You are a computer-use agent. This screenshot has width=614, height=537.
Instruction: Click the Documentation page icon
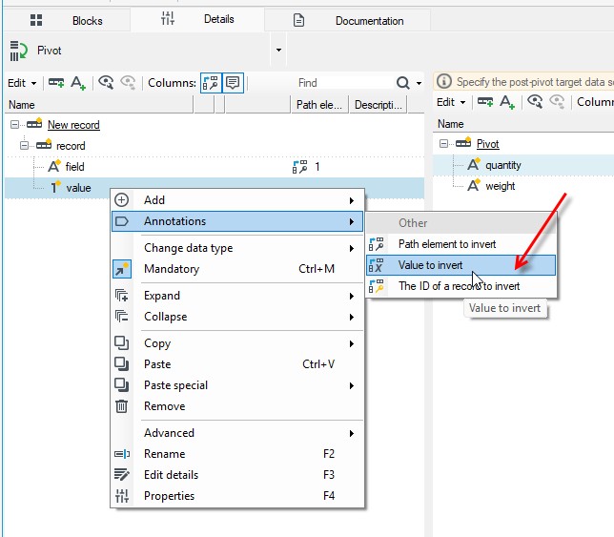tap(298, 20)
